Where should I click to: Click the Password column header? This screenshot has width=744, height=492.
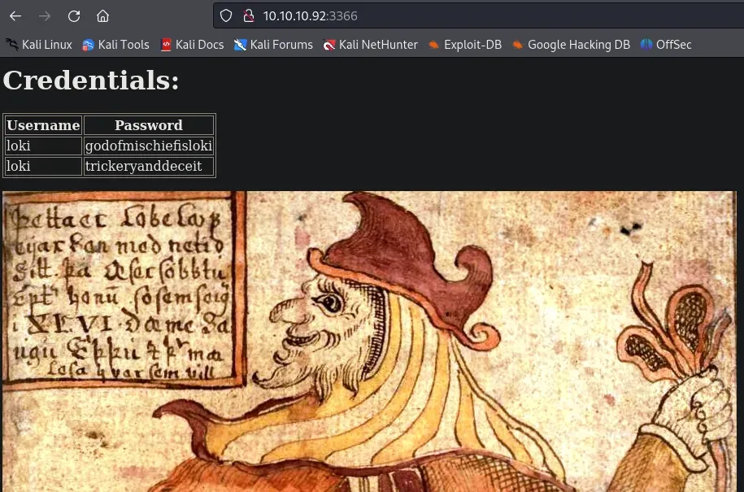click(x=149, y=125)
